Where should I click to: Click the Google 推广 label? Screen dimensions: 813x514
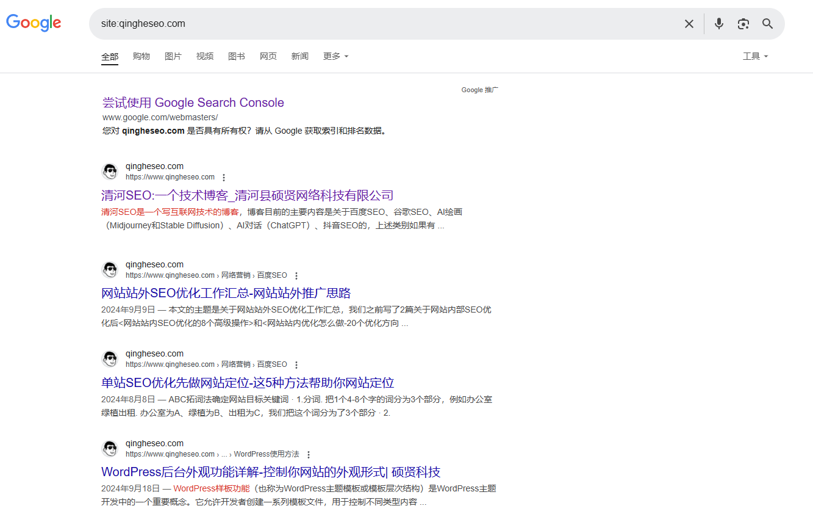click(480, 90)
